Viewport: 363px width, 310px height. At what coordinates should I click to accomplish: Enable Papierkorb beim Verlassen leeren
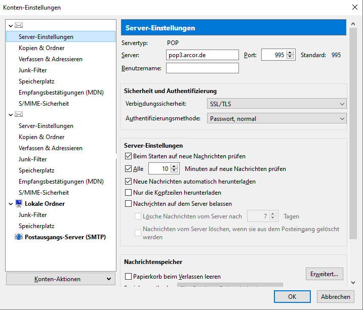[128, 276]
